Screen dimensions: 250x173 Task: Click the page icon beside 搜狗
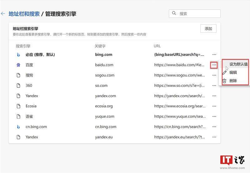coord(18,75)
